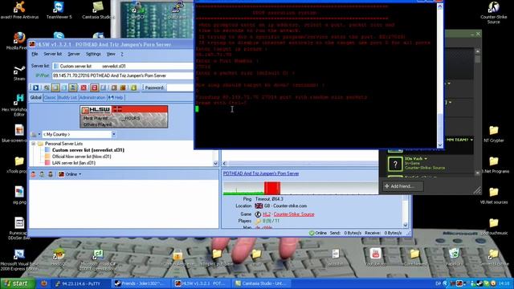The height and width of the screenshot is (289, 514).
Task: Click into the Password input field
Action: [x=180, y=88]
